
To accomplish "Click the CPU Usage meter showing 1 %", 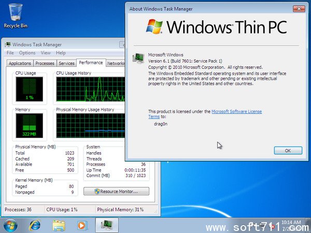I will pos(30,89).
